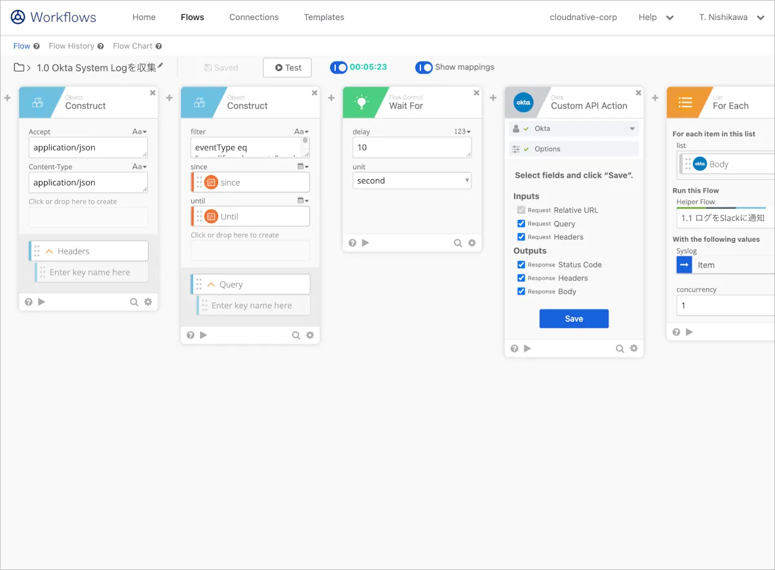775x570 pixels.
Task: Uncheck Request Headers checkbox
Action: [x=521, y=237]
